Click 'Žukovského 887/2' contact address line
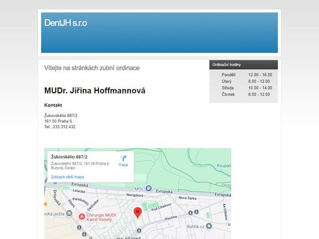This screenshot has width=319, height=239. (x=60, y=115)
